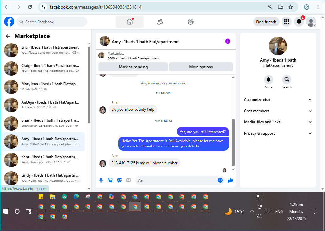This screenshot has width=325, height=231.
Task: Open Sticky Notes from taskbar
Action: pos(41,197)
